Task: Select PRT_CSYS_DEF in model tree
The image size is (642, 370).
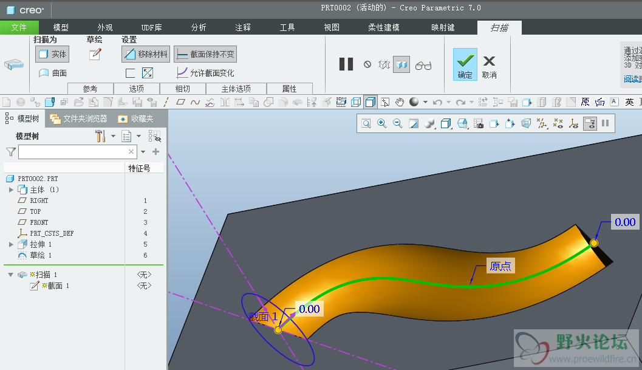Action: [x=52, y=233]
